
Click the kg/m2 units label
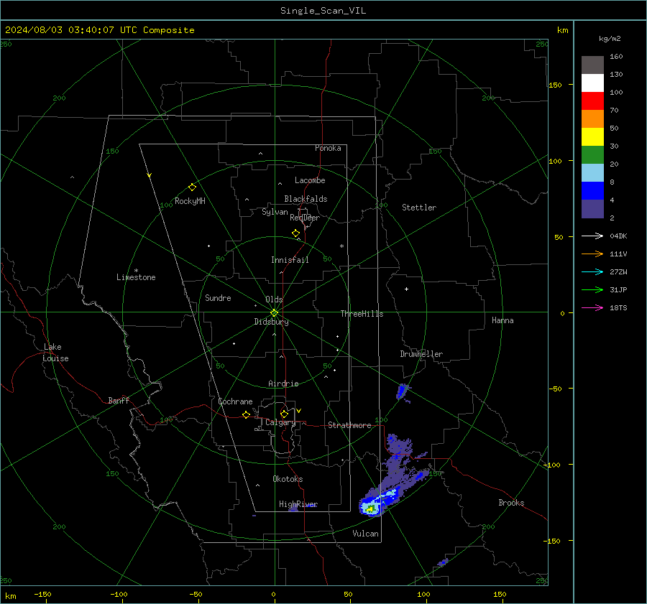click(x=610, y=39)
